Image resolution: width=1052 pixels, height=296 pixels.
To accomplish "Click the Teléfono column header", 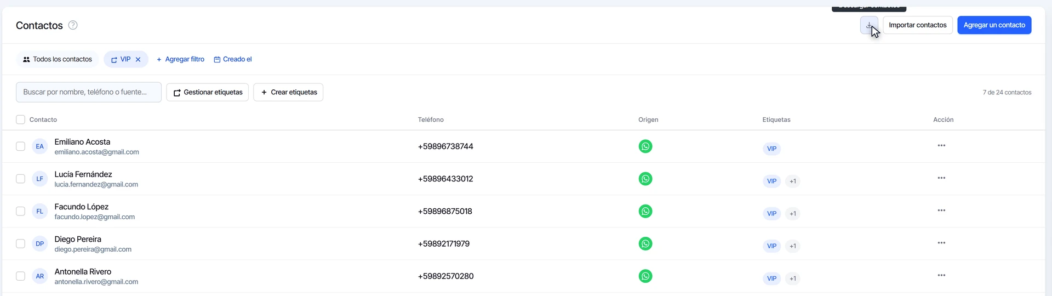I will pyautogui.click(x=431, y=119).
